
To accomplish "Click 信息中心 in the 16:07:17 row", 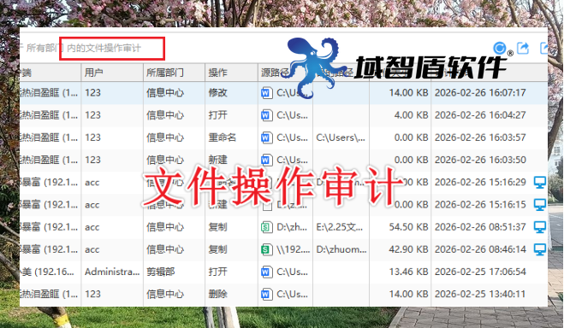I will [165, 92].
